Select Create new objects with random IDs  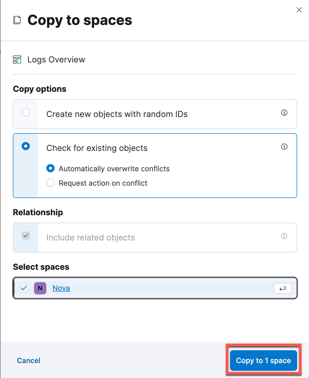tap(26, 112)
